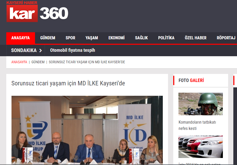This screenshot has height=165, width=237.
Task: Open the parked cars gallery thumbnail
Action: [200, 147]
